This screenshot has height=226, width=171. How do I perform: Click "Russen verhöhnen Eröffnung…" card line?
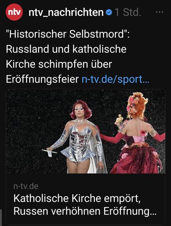[x=85, y=211]
